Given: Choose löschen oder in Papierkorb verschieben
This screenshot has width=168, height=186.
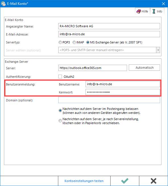Looking at the screenshot, I should click(60, 121).
